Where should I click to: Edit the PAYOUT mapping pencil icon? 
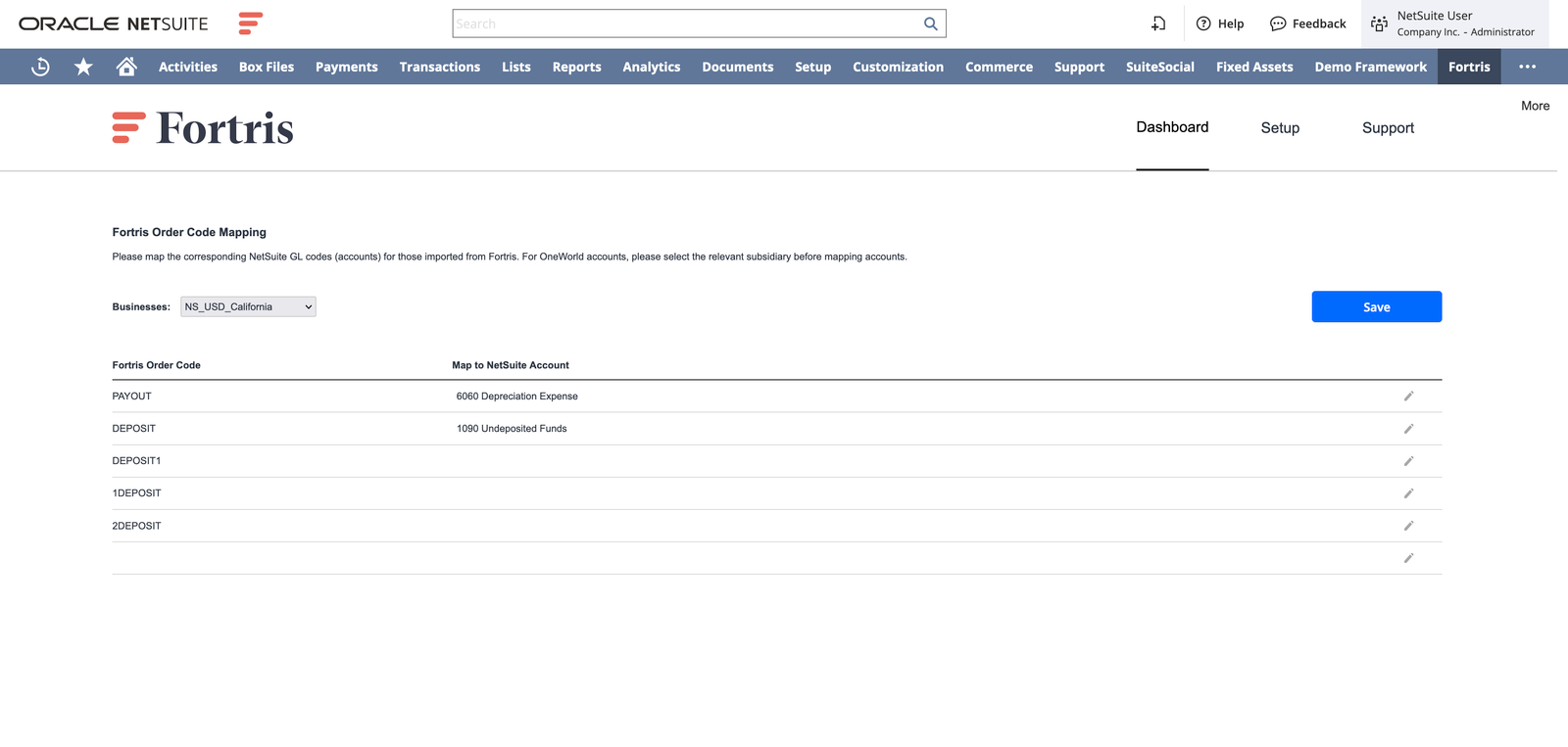coord(1408,397)
